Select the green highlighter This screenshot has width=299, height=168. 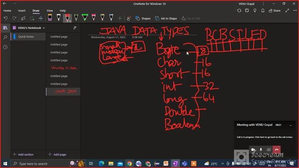[85, 18]
